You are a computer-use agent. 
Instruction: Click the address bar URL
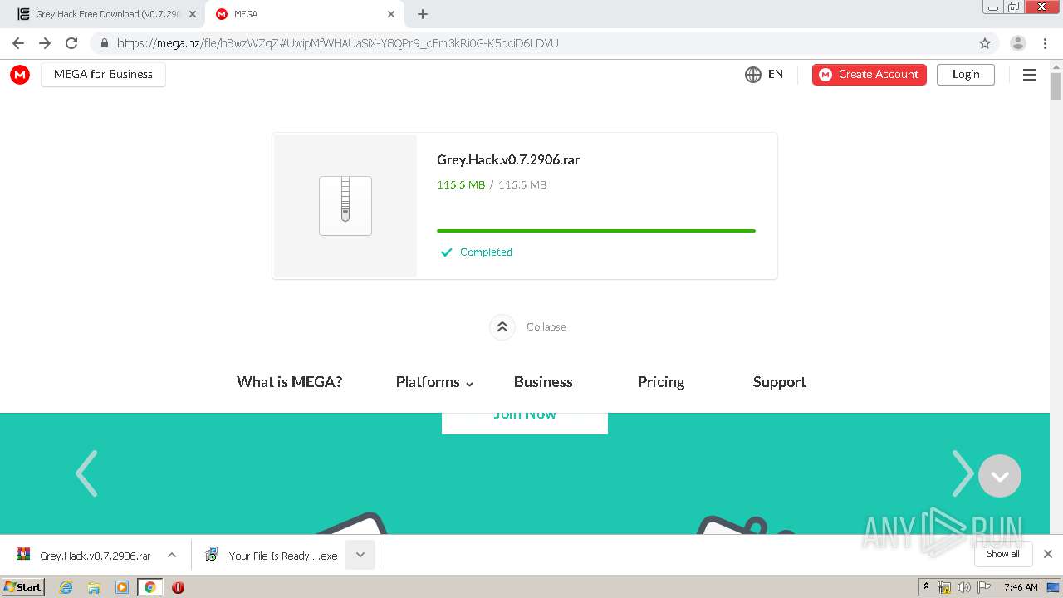coord(337,43)
